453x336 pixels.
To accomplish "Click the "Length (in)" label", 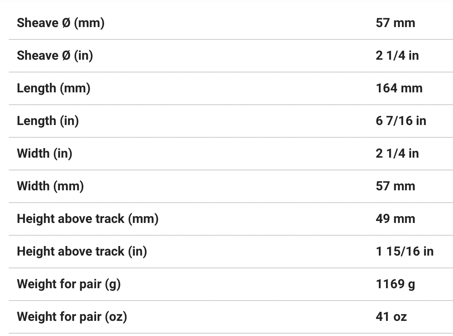I will [47, 121].
